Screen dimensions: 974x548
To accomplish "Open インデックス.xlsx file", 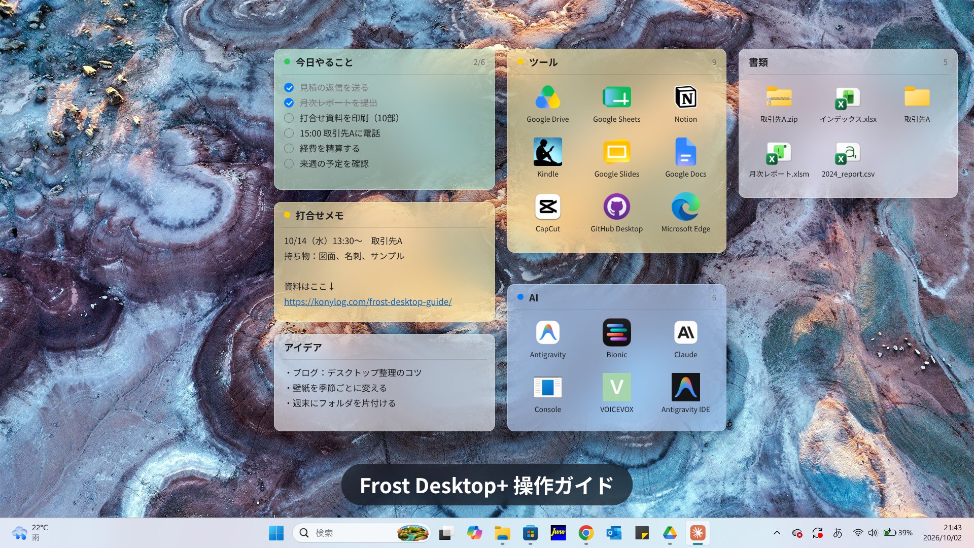I will [848, 97].
